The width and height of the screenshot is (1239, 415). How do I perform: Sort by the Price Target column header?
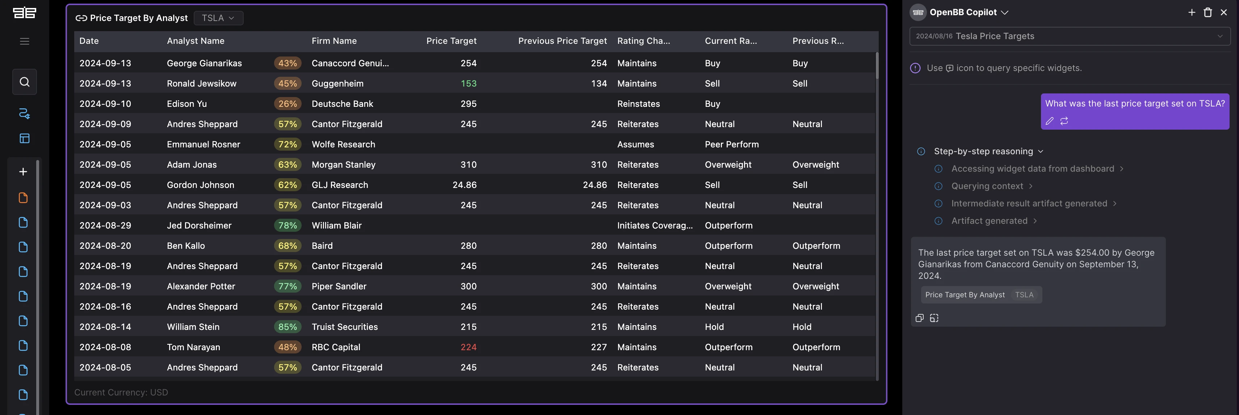click(x=451, y=41)
